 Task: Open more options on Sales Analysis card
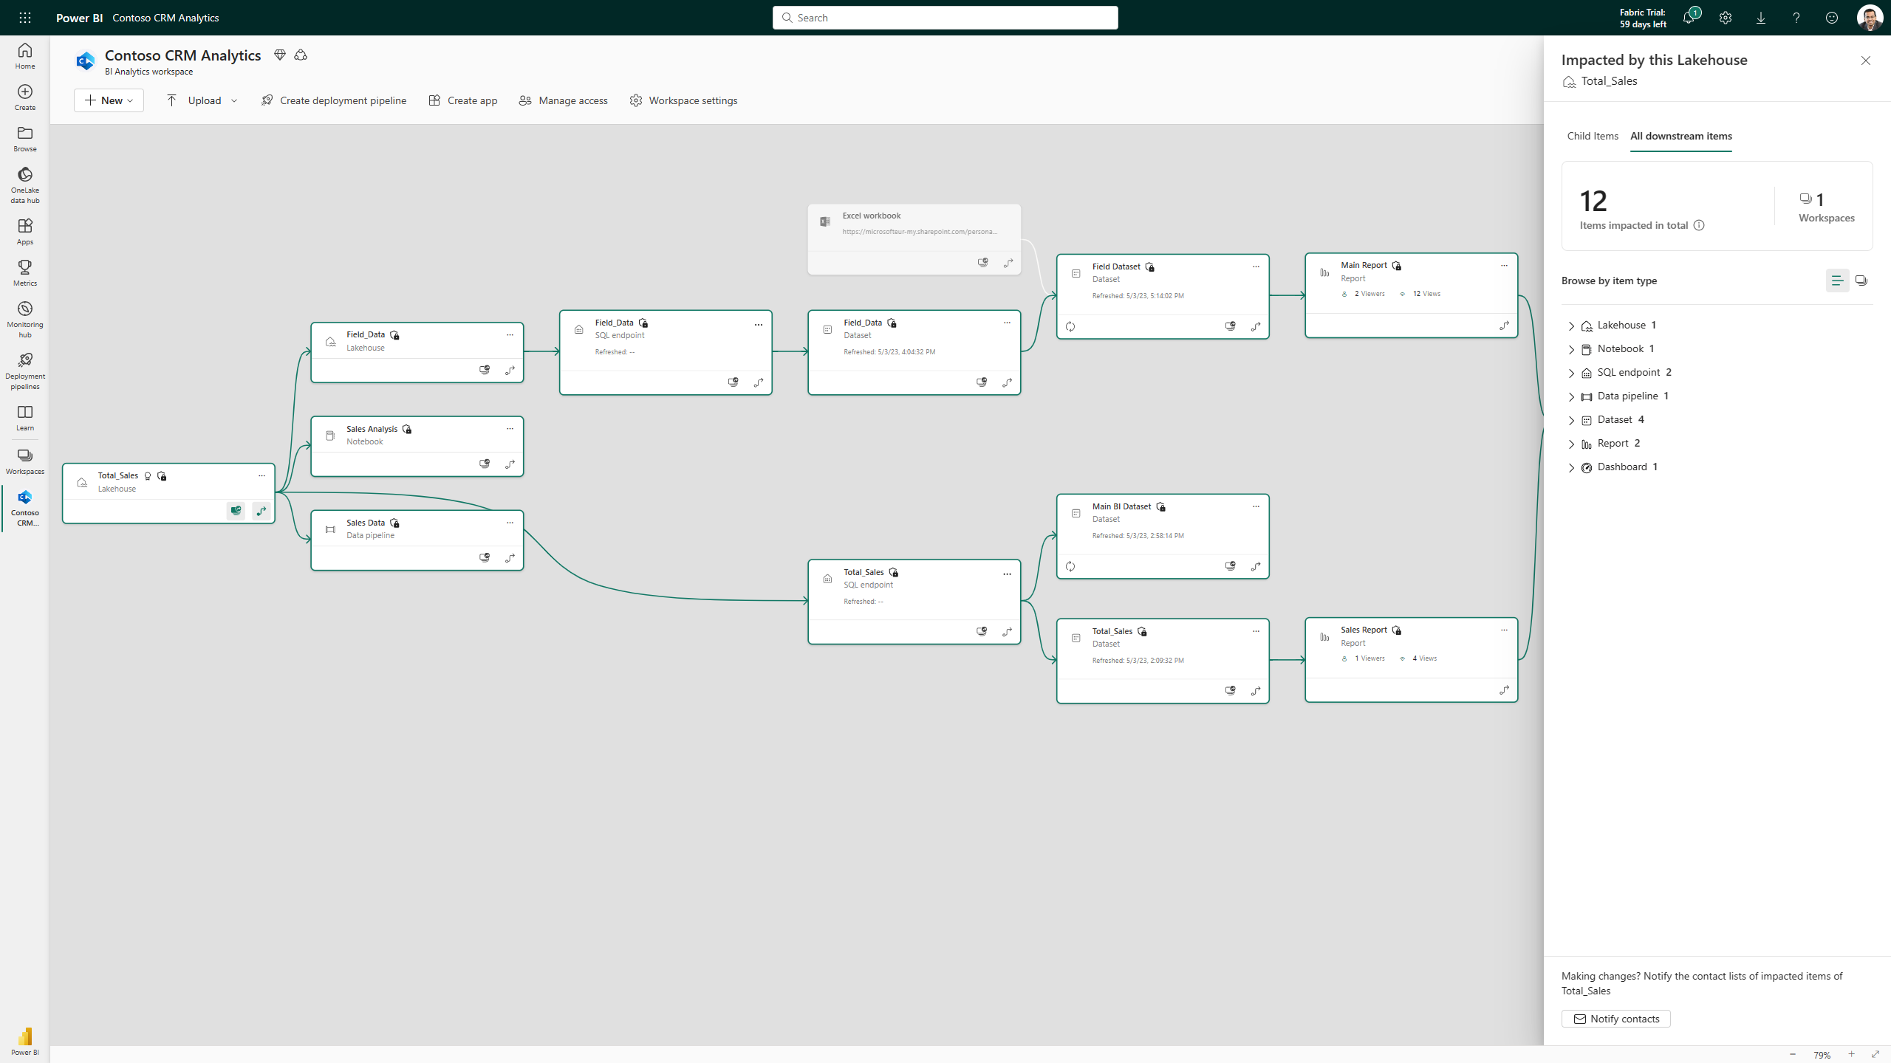(510, 428)
